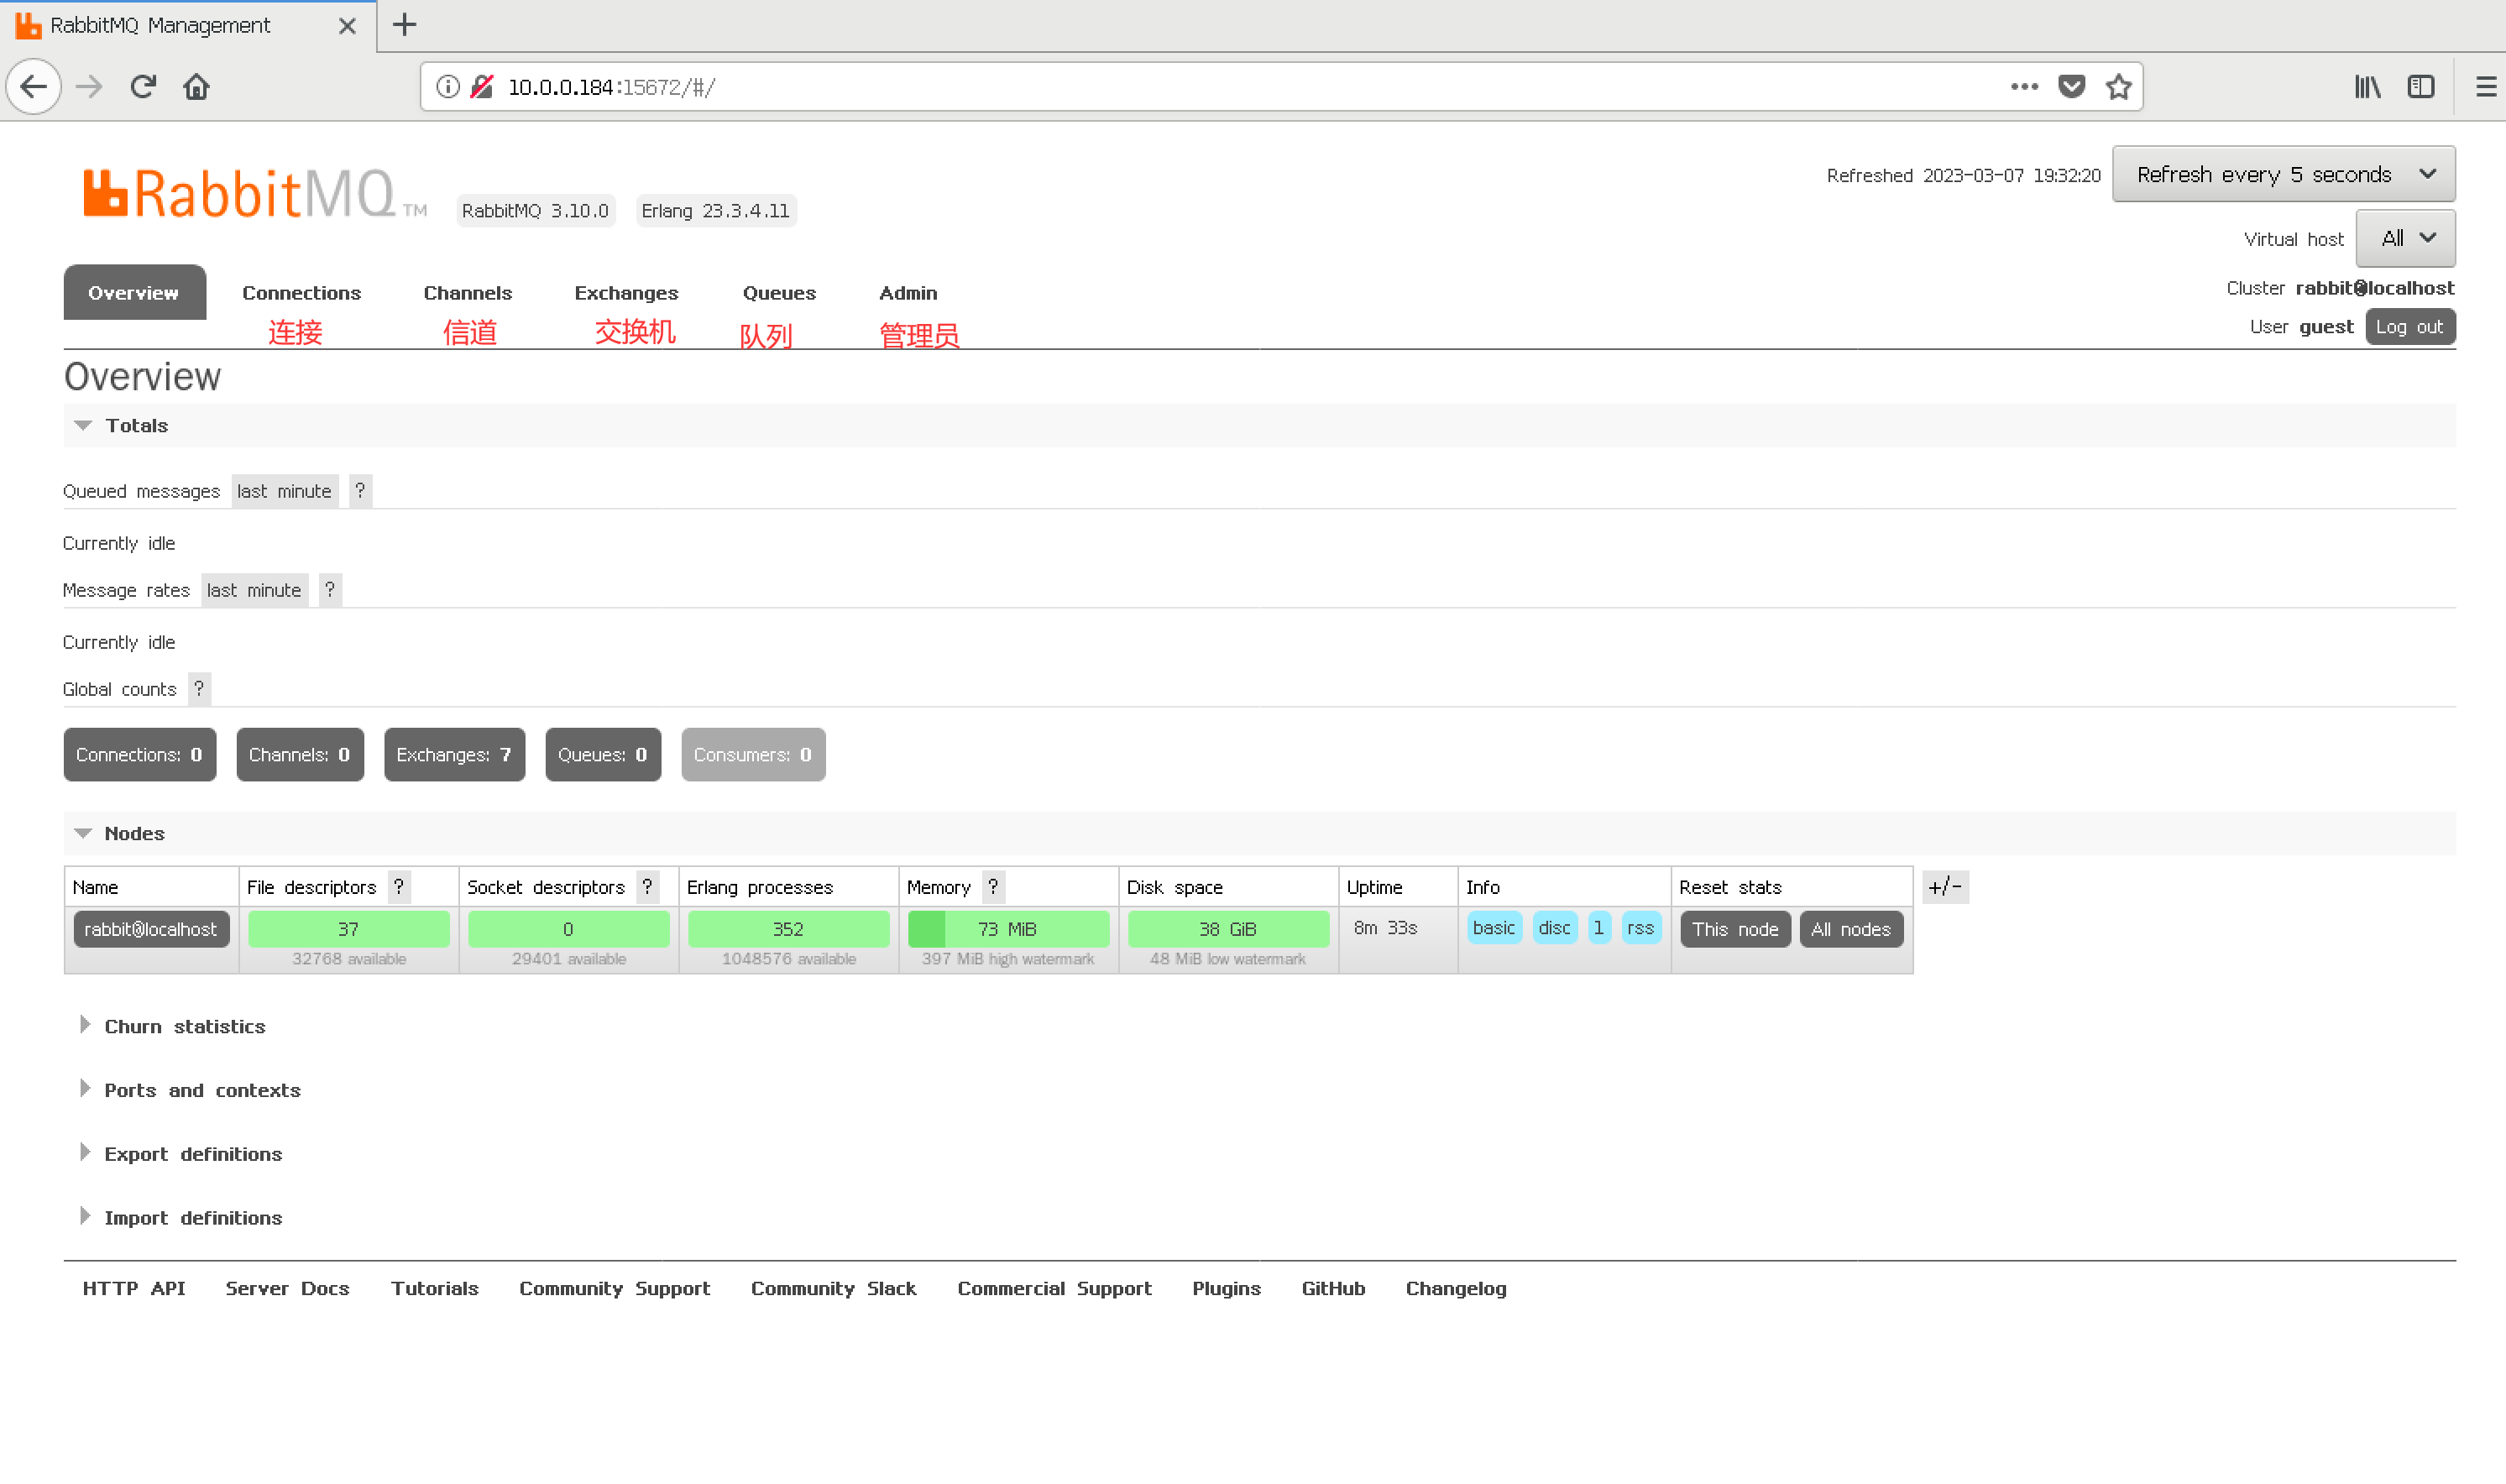Click the file descriptors bar showing 37
The height and width of the screenshot is (1484, 2506).
click(348, 929)
